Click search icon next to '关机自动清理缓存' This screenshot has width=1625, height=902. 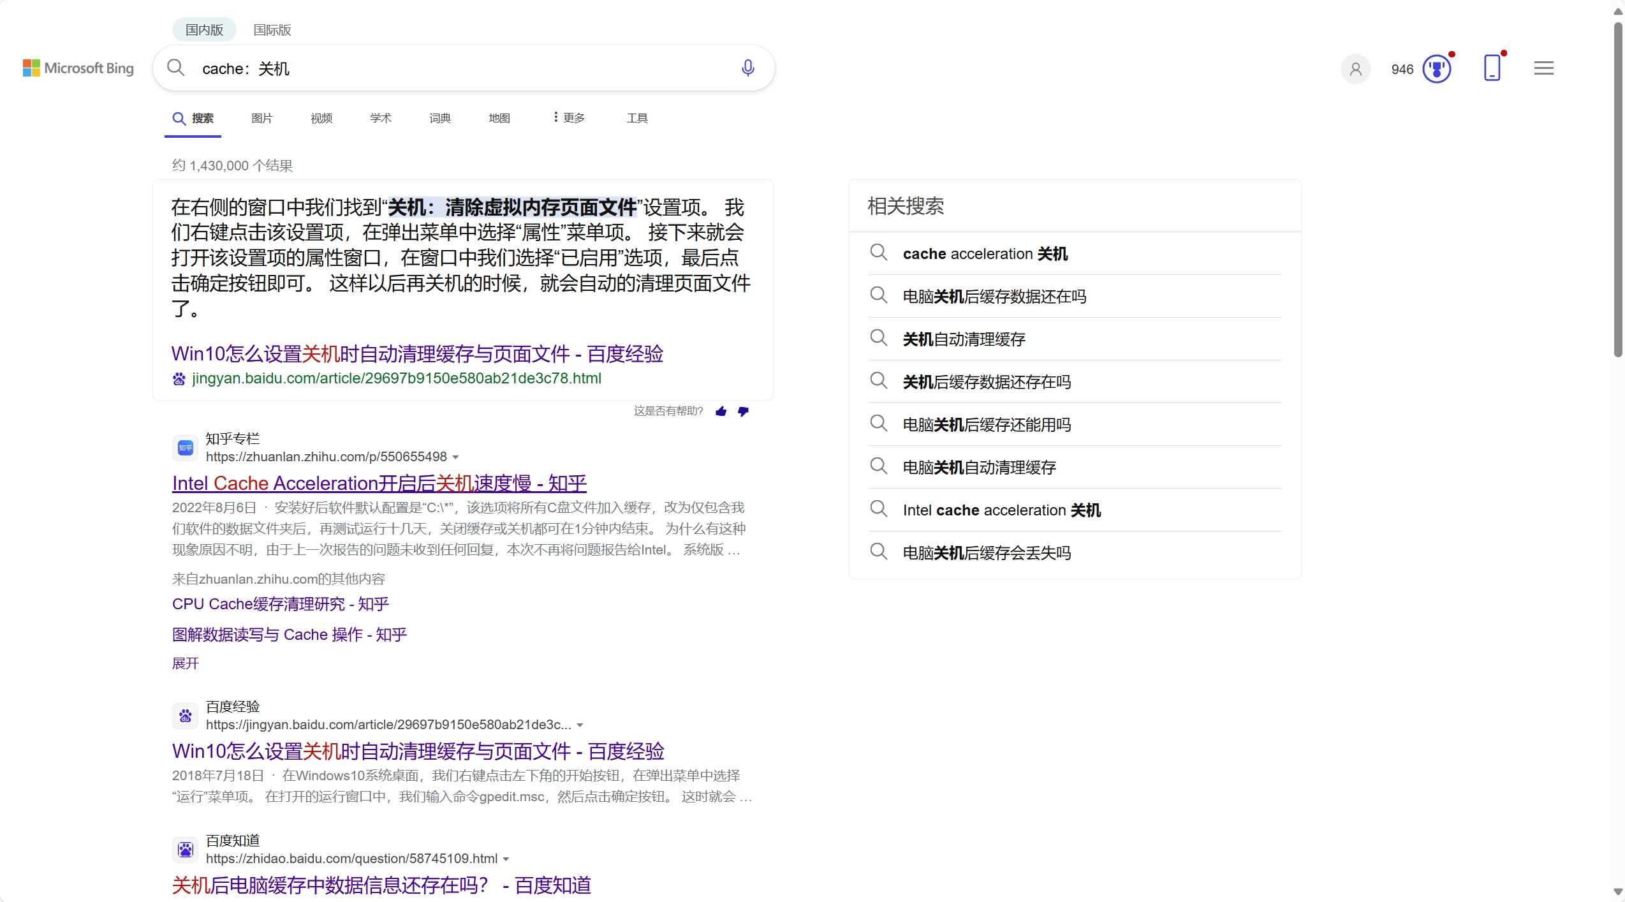pos(879,338)
